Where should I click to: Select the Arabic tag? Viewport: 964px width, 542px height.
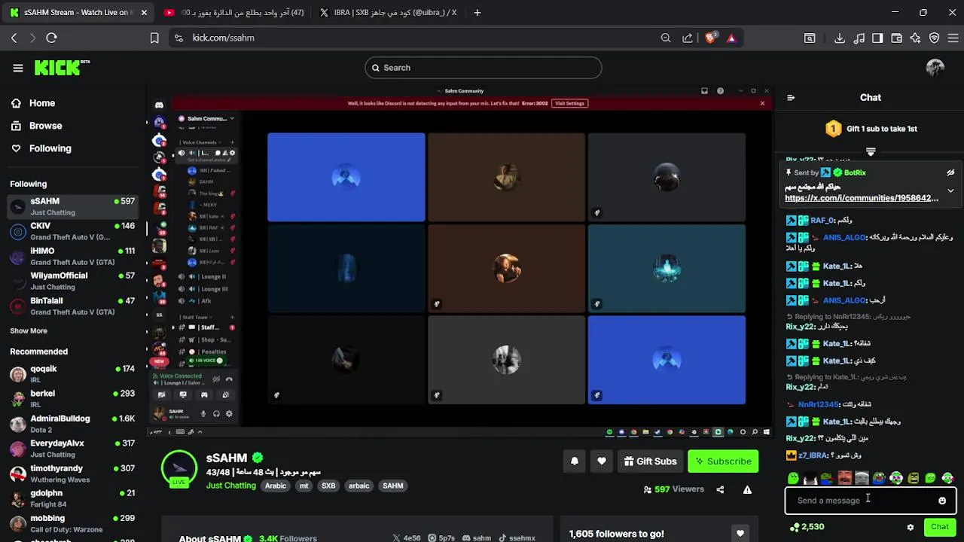(x=276, y=486)
